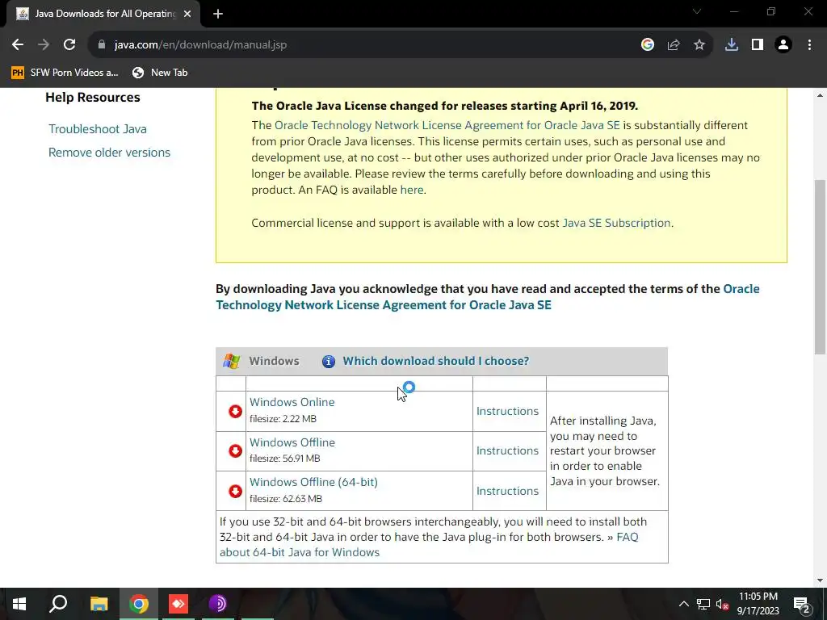Open Which download should I choose
Viewport: 827px width, 620px height.
point(435,361)
